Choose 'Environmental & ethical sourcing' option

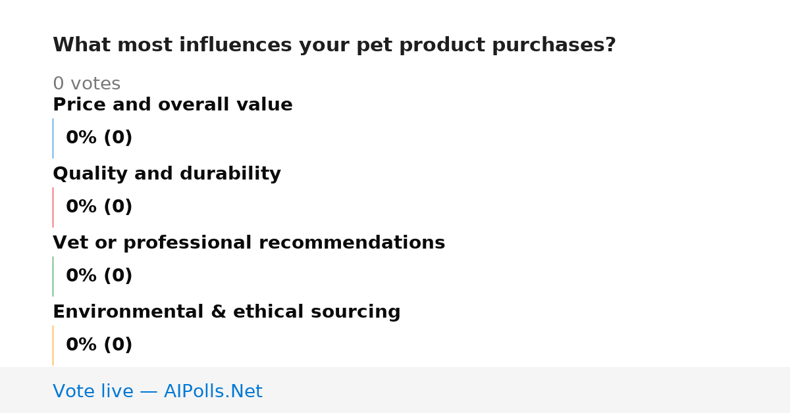pyautogui.click(x=226, y=312)
